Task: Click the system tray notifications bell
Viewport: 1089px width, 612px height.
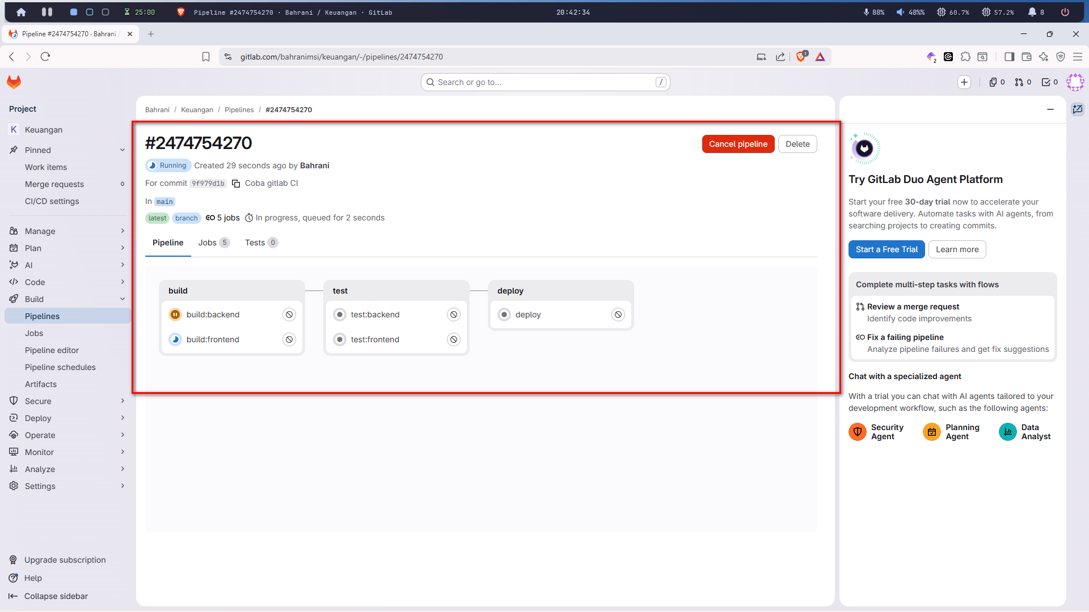Action: click(x=1032, y=12)
